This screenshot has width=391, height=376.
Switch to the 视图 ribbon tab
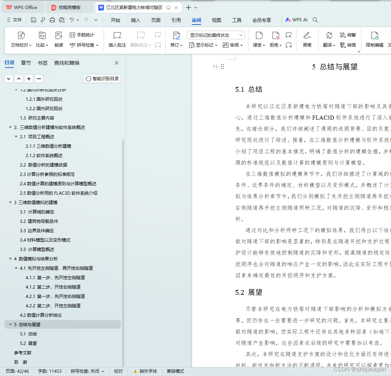click(x=216, y=20)
